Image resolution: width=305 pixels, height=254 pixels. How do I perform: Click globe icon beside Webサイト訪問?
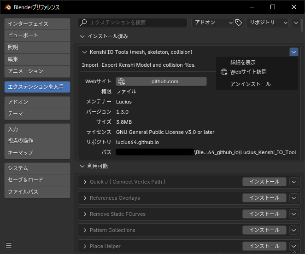(224, 72)
